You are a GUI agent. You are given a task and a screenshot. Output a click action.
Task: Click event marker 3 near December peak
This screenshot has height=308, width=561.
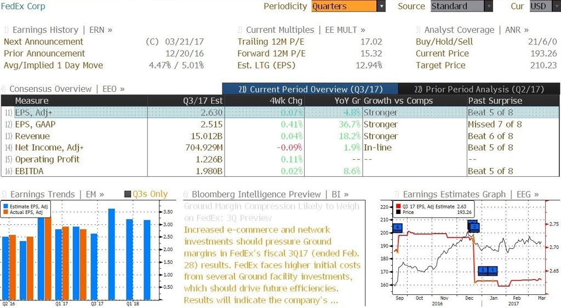tap(475, 227)
